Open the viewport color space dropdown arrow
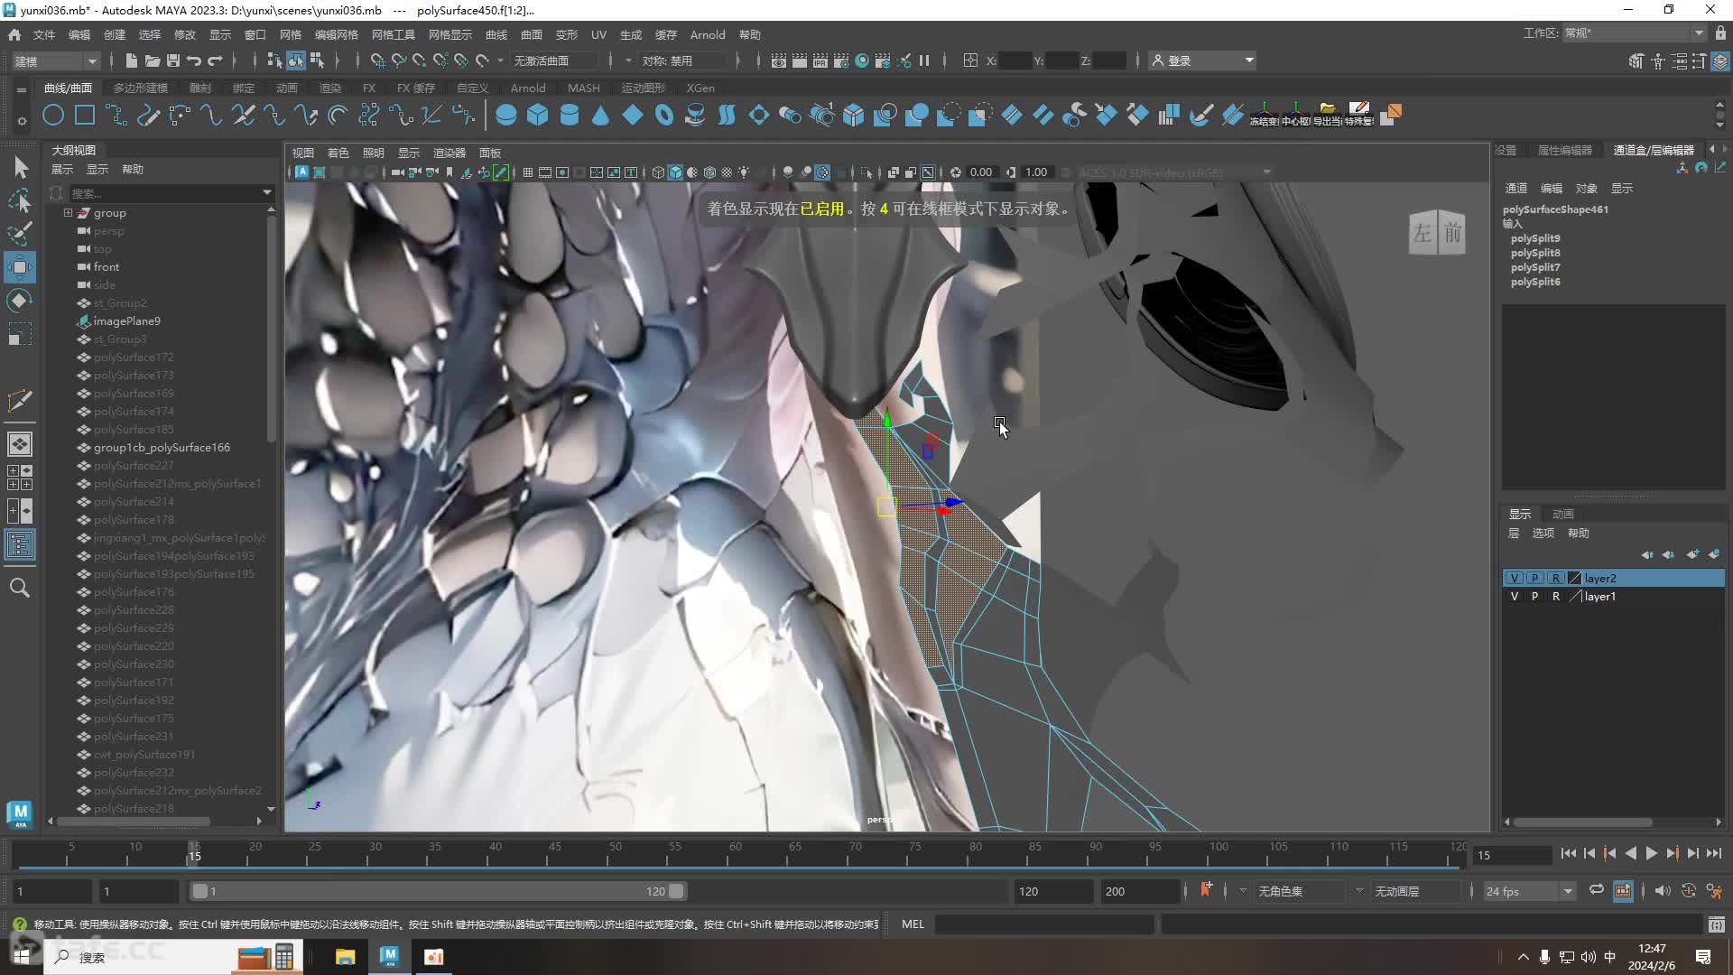1733x975 pixels. pyautogui.click(x=1266, y=172)
